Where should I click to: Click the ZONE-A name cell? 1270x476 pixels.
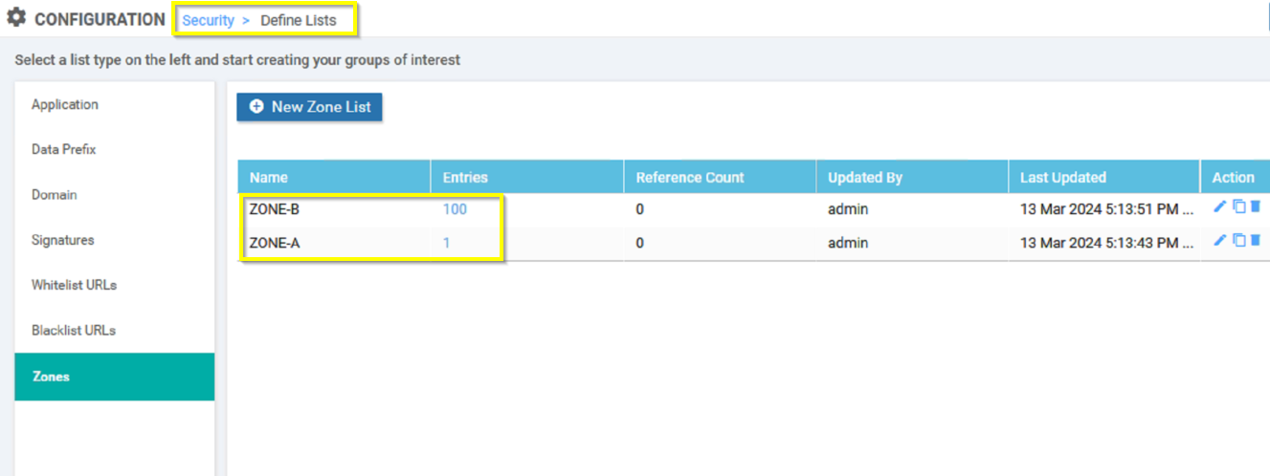275,243
